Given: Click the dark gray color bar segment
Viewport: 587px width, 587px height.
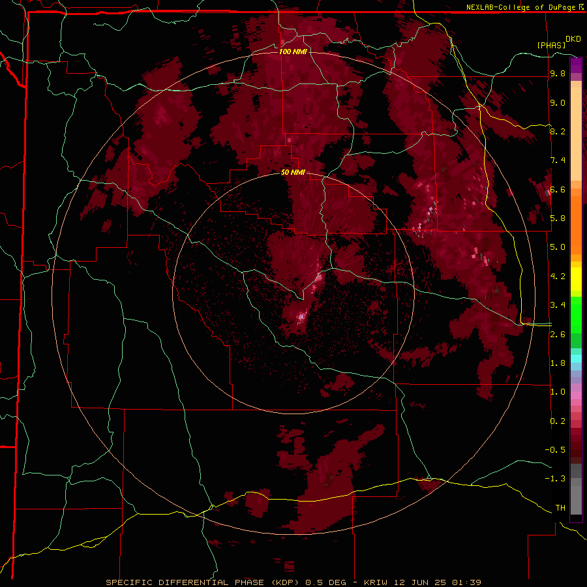Looking at the screenshot, I should coord(576,471).
